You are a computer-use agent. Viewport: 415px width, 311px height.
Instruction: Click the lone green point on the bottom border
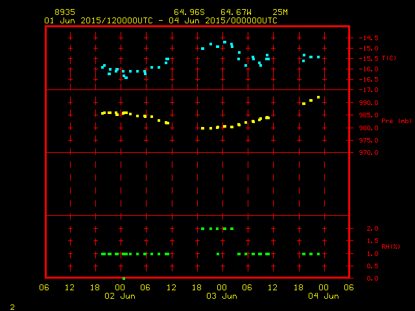(x=124, y=279)
